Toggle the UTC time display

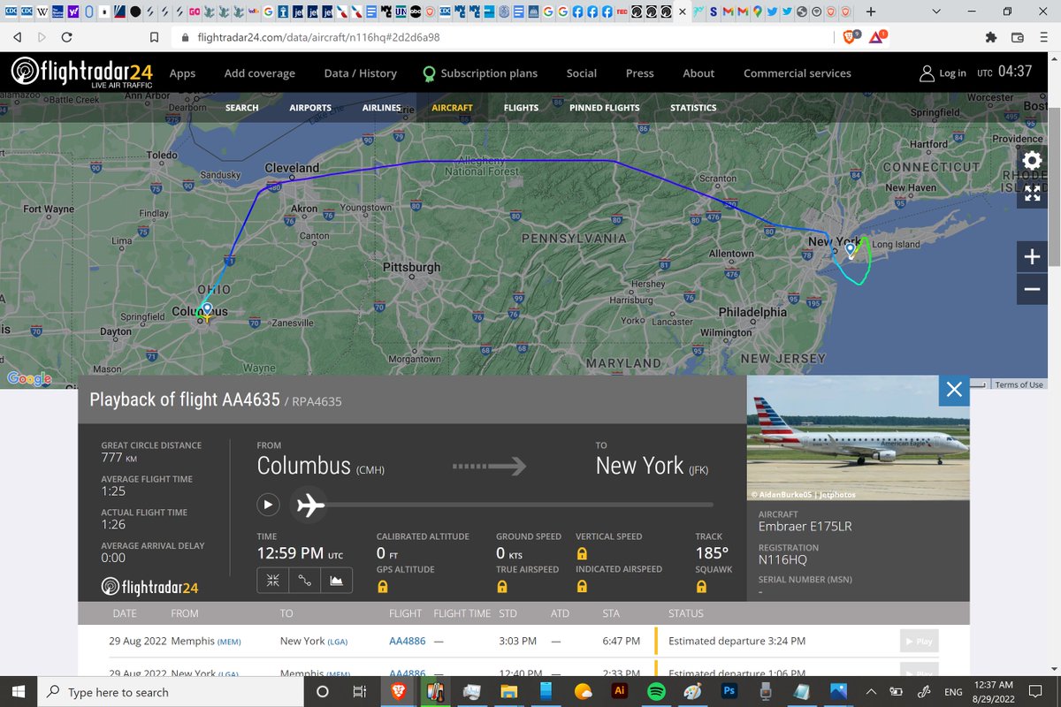[x=1004, y=72]
